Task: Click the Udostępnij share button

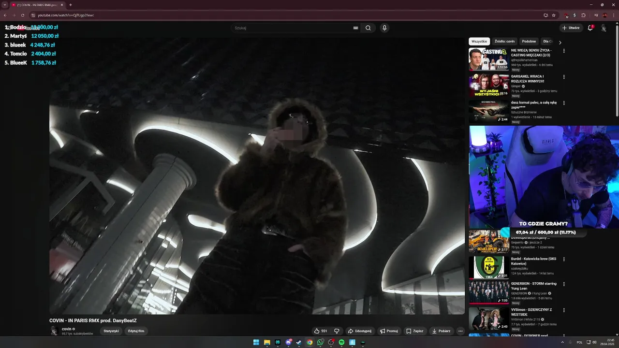Action: 360,331
